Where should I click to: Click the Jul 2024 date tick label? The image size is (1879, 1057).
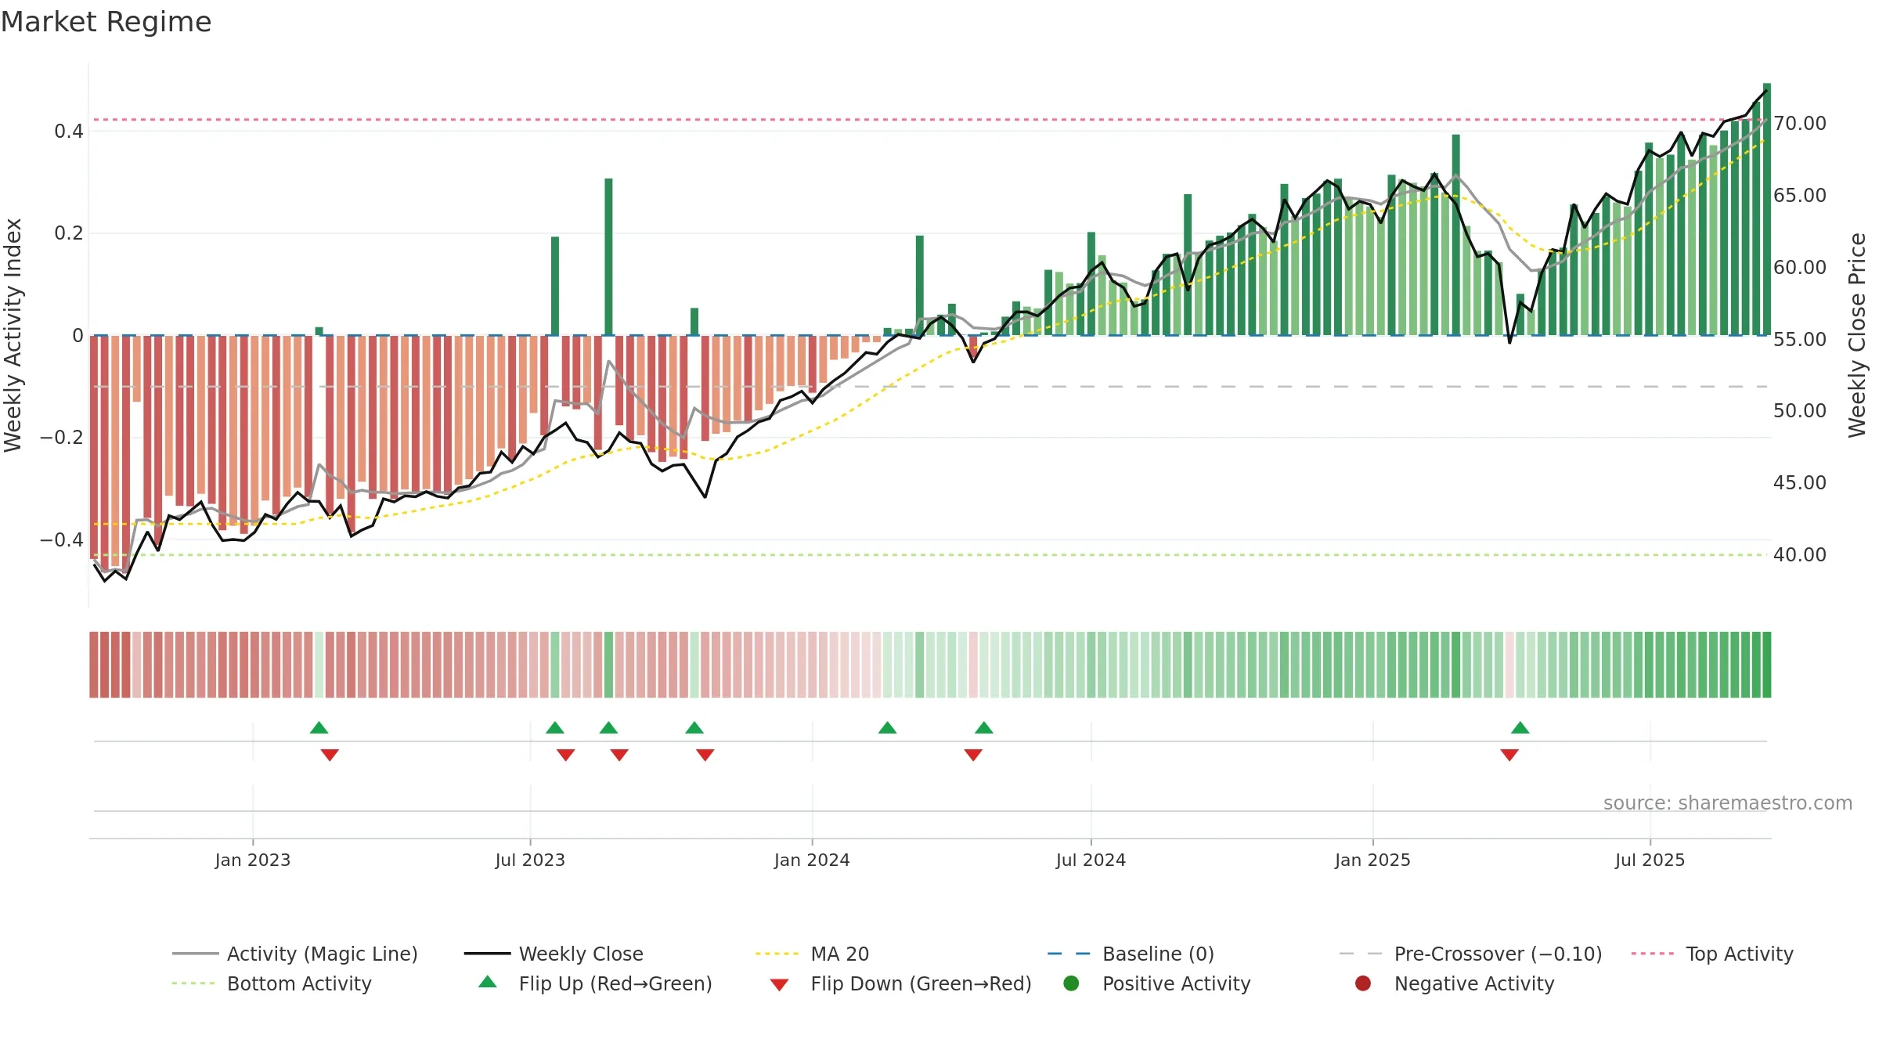1091,860
